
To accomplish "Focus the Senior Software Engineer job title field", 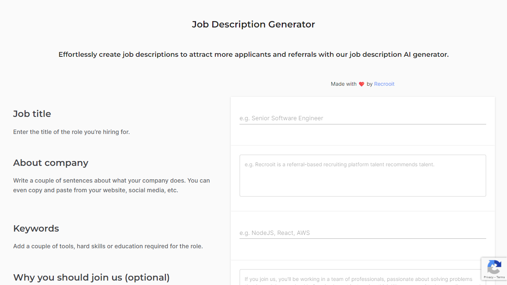I will [363, 118].
